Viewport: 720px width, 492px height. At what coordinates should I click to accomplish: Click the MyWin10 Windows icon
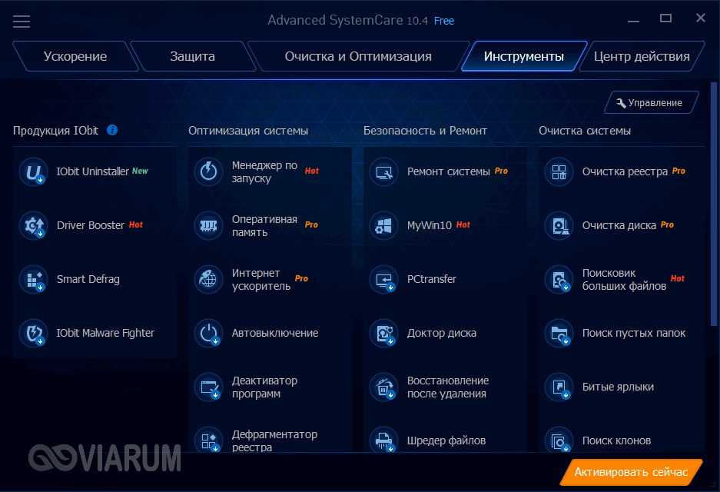click(384, 225)
